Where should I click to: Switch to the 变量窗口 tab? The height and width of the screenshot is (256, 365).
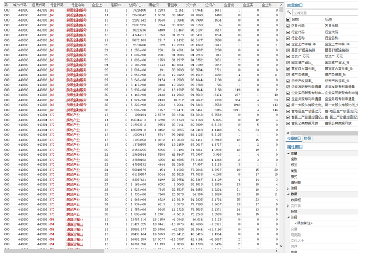[294, 139]
